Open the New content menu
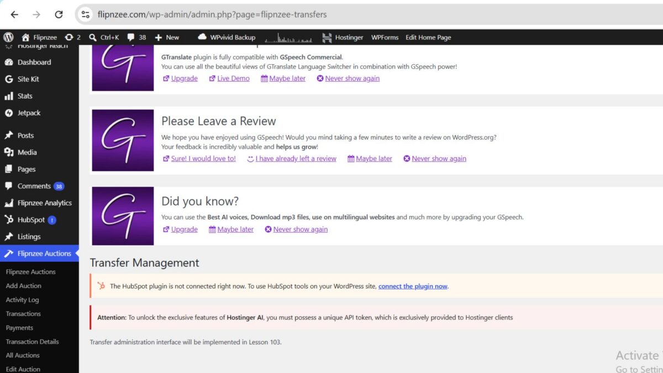The image size is (663, 373). (x=167, y=37)
